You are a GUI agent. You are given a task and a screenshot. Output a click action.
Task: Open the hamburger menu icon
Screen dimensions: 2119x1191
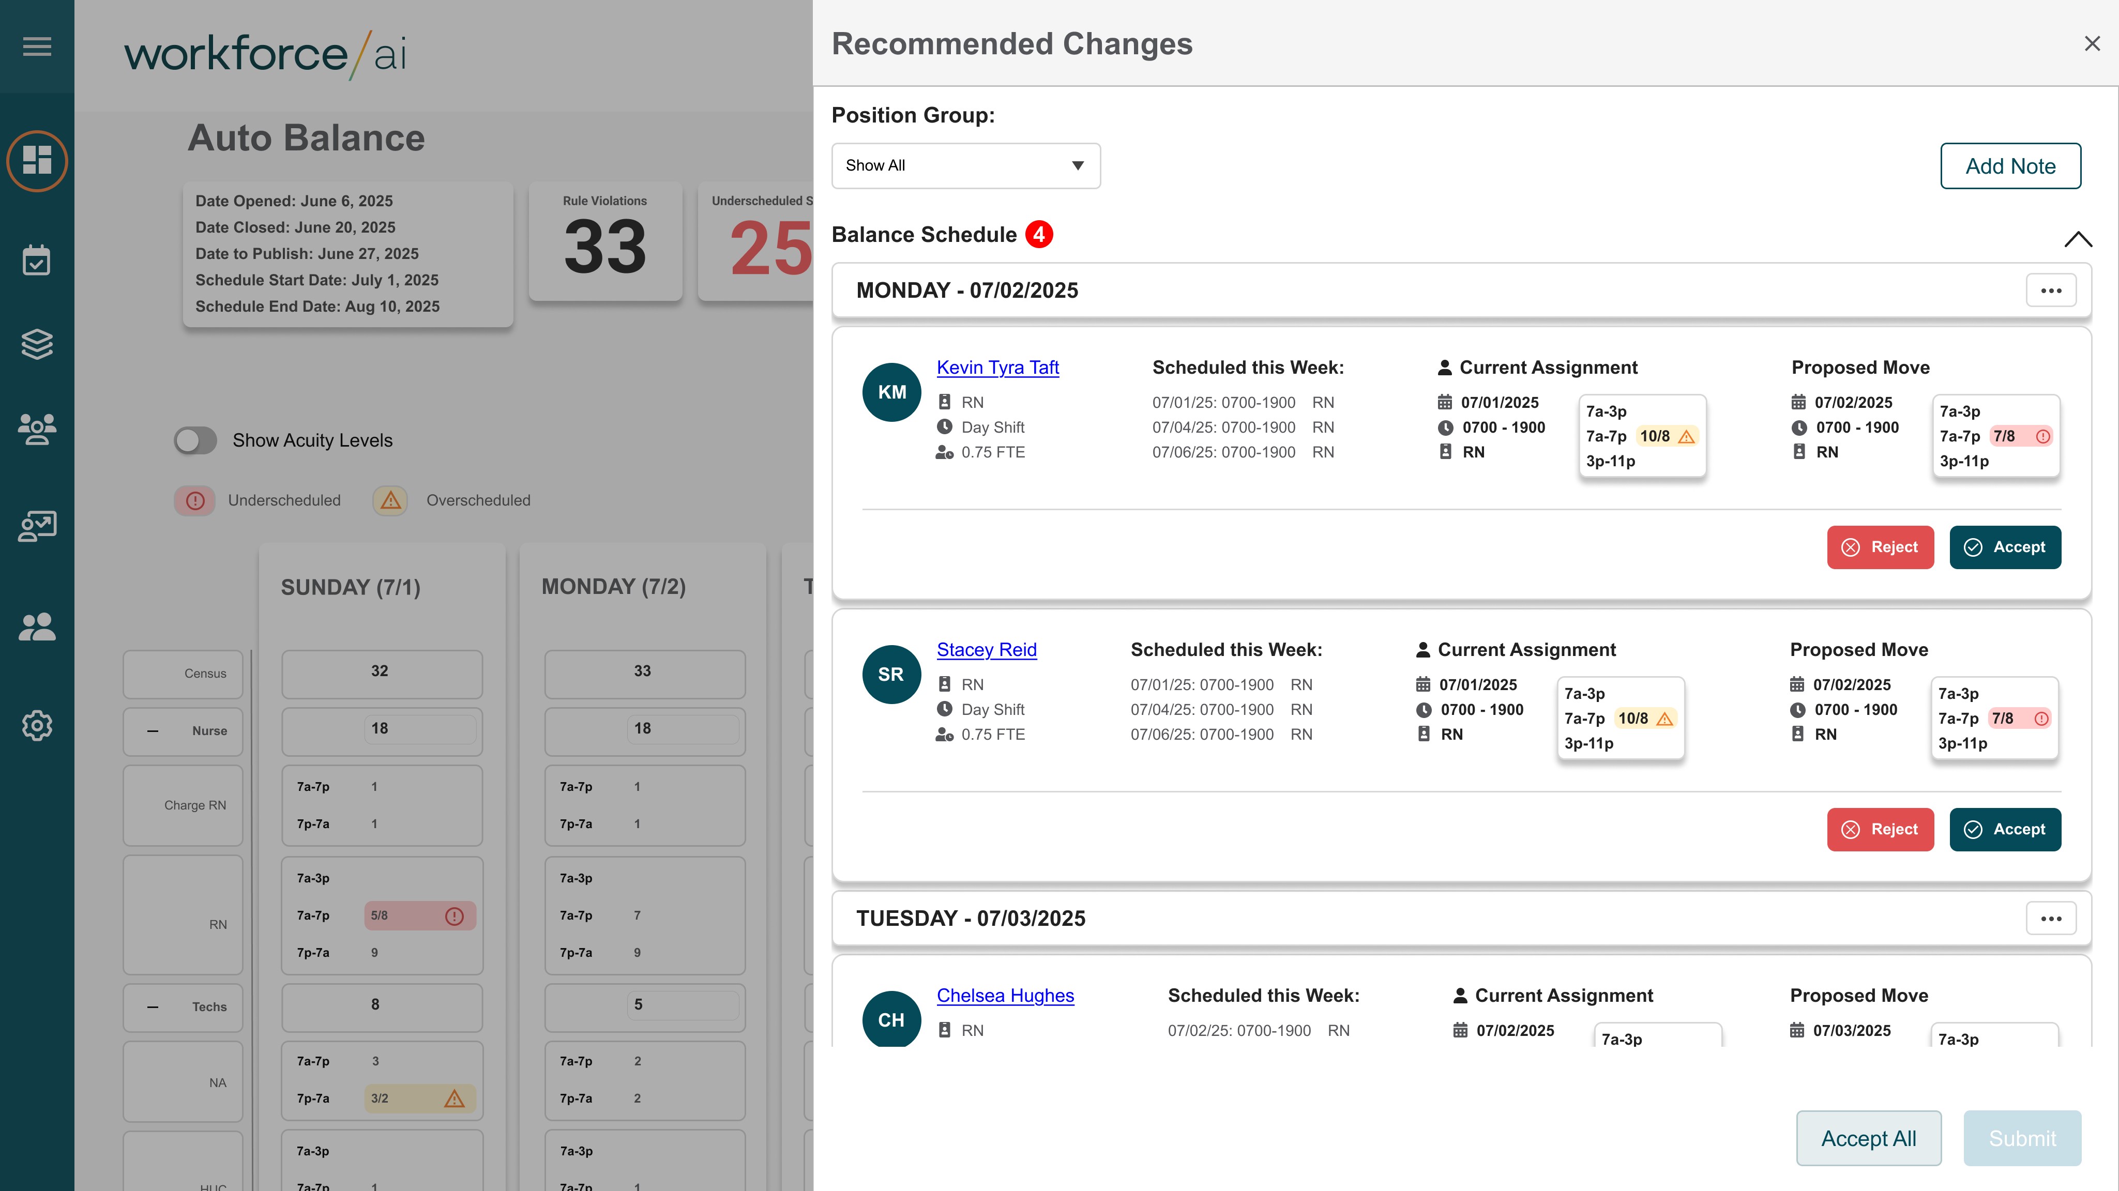pyautogui.click(x=37, y=46)
